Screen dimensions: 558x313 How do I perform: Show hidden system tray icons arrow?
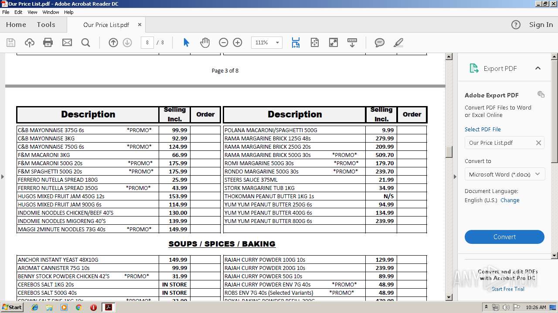coord(486,307)
